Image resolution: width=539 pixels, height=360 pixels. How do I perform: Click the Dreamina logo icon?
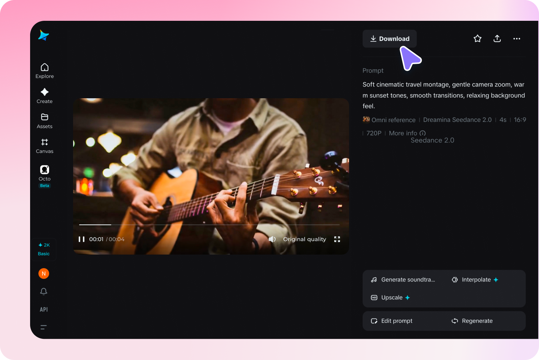pyautogui.click(x=43, y=35)
